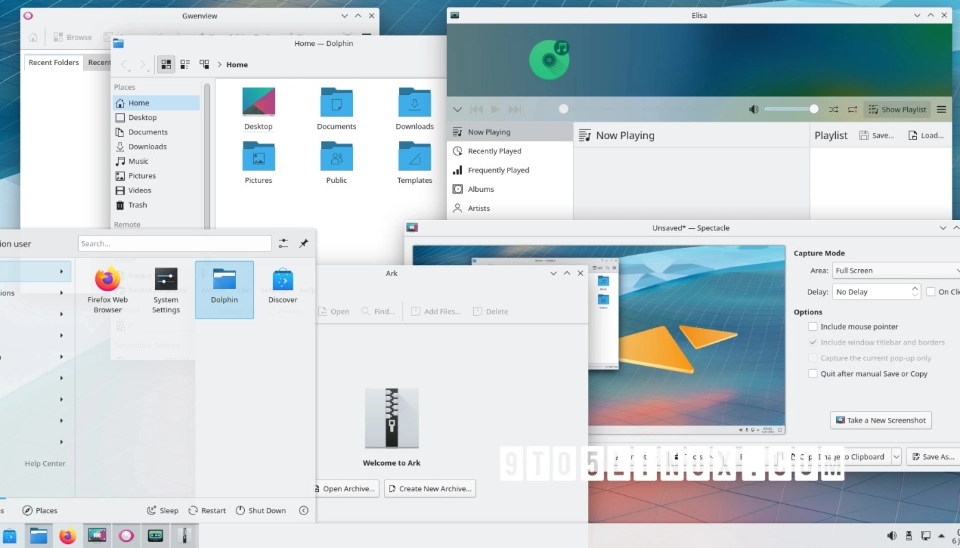Image resolution: width=960 pixels, height=548 pixels.
Task: Switch Dolphin to Icons view mode
Action: pyautogui.click(x=166, y=64)
